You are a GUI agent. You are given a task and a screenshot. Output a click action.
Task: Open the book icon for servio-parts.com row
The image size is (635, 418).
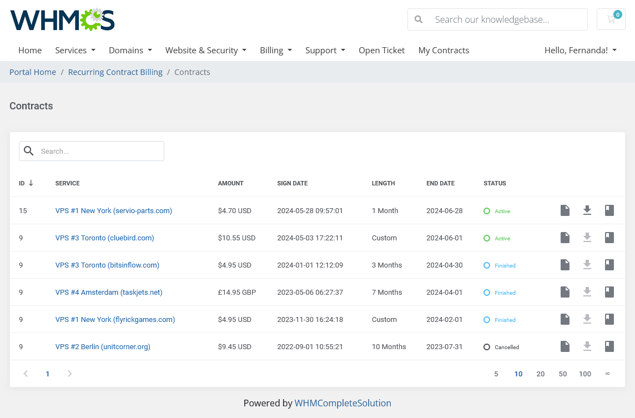click(609, 210)
